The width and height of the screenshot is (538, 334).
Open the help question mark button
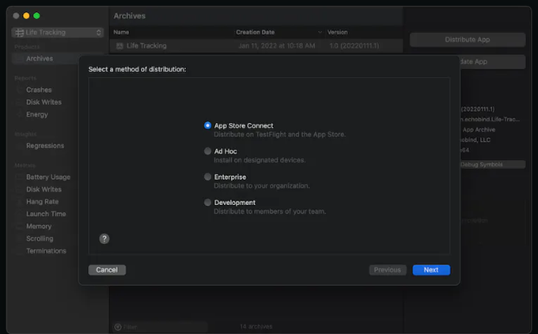pos(105,239)
